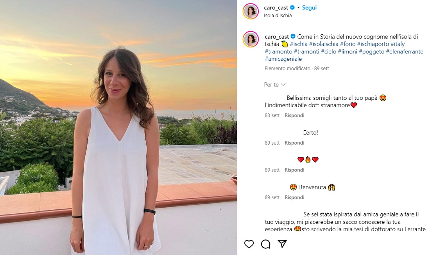This screenshot has width=430, height=255.
Task: Open the #limoni hashtag
Action: tap(347, 51)
